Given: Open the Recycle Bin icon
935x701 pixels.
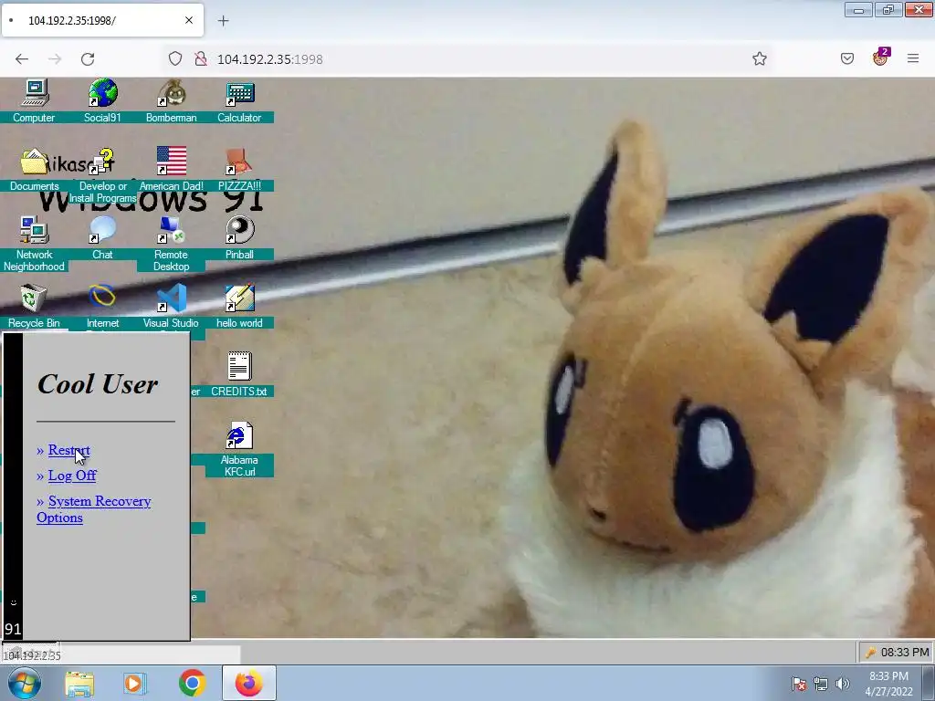Looking at the screenshot, I should (x=34, y=305).
